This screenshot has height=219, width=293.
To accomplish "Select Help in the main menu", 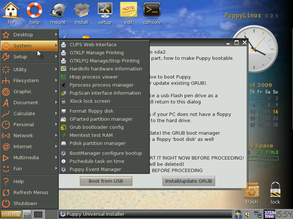I will (29, 181).
